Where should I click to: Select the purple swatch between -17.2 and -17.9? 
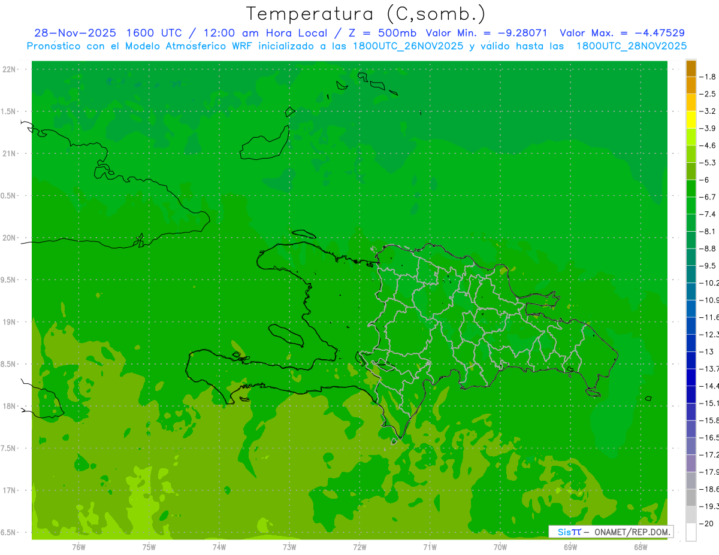tap(691, 463)
